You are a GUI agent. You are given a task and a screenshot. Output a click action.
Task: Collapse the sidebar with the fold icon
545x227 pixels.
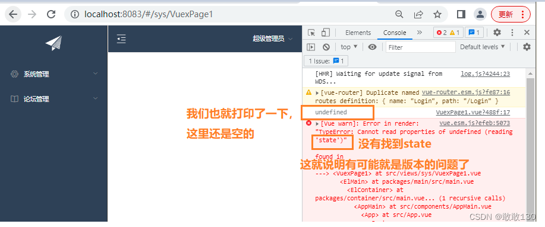click(121, 39)
